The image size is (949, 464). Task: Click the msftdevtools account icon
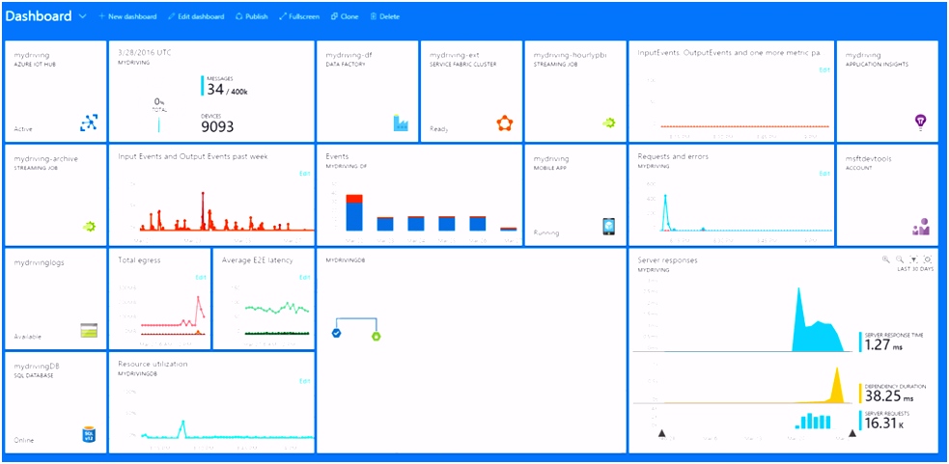pos(921,227)
